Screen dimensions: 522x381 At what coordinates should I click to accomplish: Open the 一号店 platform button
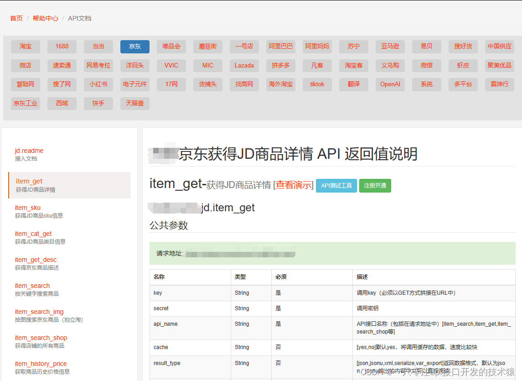tap(244, 47)
